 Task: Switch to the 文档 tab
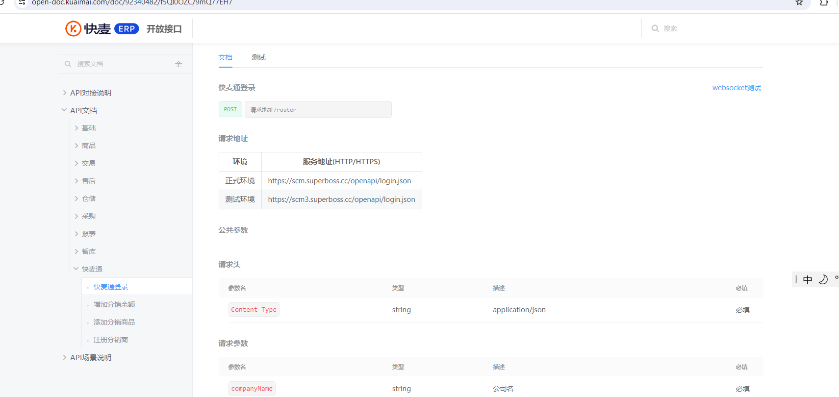tap(226, 57)
